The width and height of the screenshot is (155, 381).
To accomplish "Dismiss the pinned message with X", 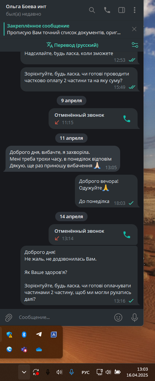I will point(134,29).
